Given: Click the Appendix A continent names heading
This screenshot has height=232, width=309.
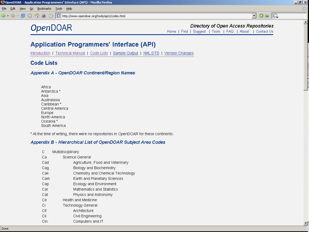Looking at the screenshot, I should pyautogui.click(x=83, y=73).
